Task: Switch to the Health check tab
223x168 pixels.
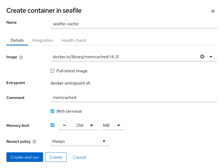Action: point(74,40)
